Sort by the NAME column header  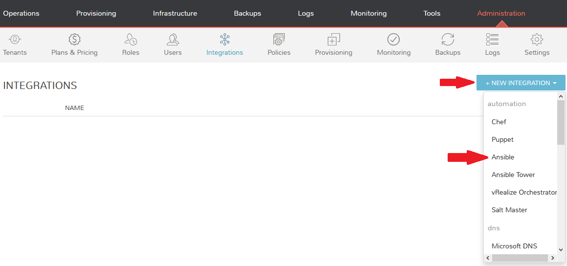74,108
